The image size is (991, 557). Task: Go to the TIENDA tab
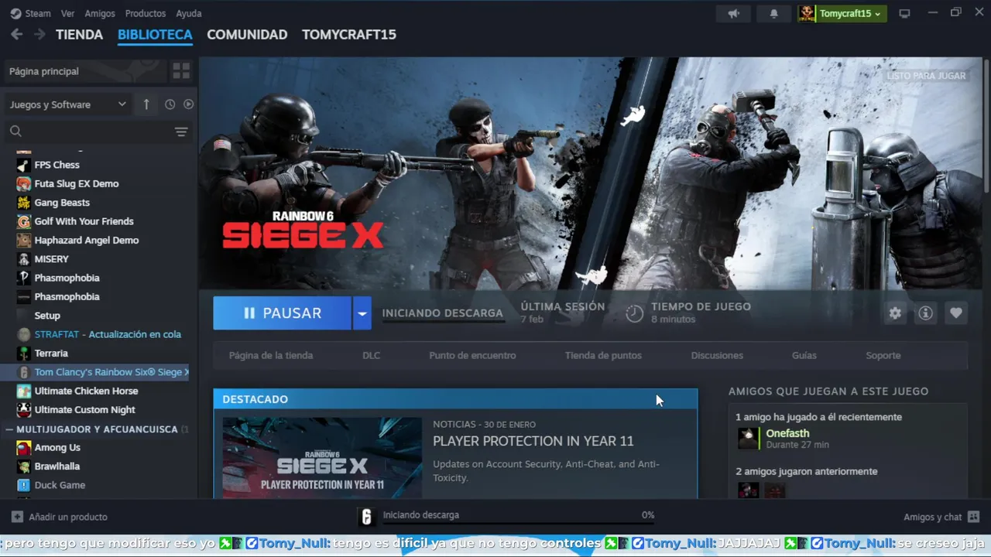(79, 34)
